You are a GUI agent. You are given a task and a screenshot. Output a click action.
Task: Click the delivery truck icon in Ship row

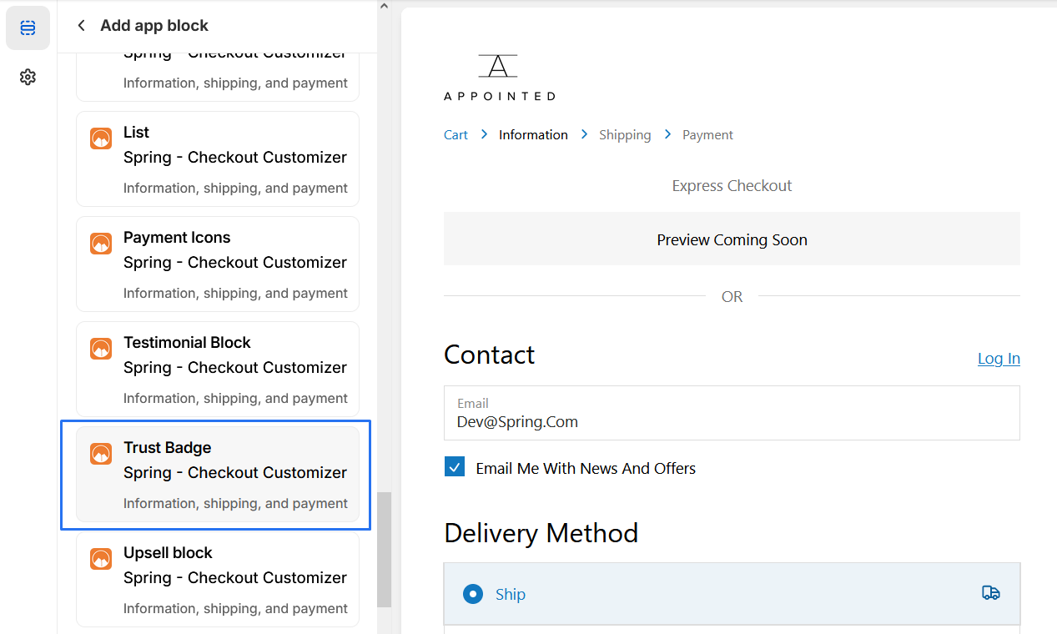pyautogui.click(x=990, y=593)
